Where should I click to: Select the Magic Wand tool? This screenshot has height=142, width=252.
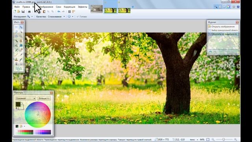[x=17, y=41]
